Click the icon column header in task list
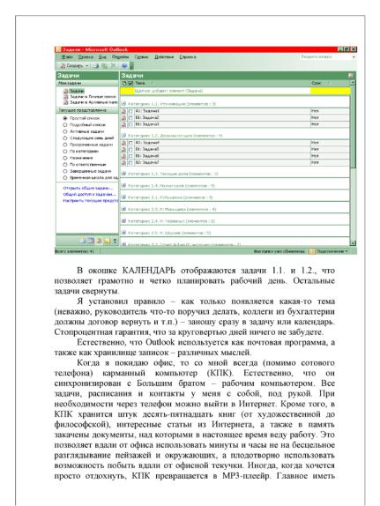The width and height of the screenshot is (380, 506). click(124, 83)
